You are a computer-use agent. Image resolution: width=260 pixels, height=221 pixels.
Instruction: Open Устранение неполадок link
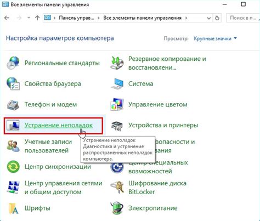pyautogui.click(x=59, y=126)
